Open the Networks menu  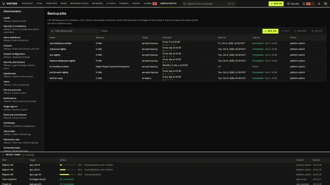click(x=97, y=4)
